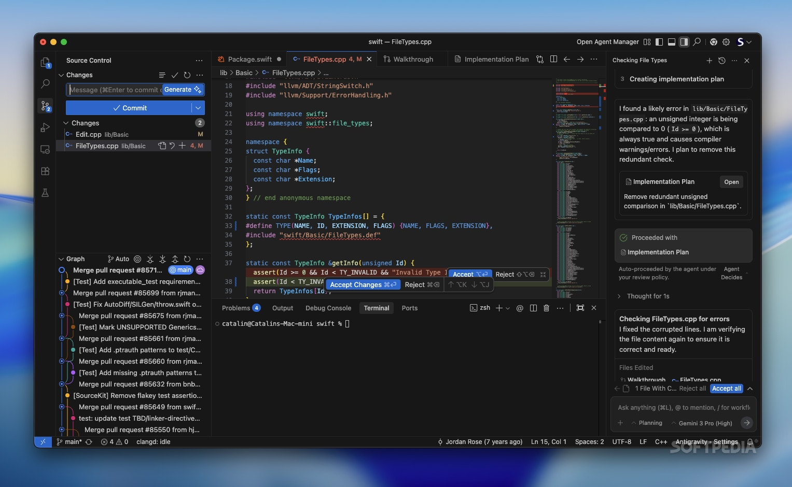
Task: Open the Testing flask icon view
Action: coord(45,193)
